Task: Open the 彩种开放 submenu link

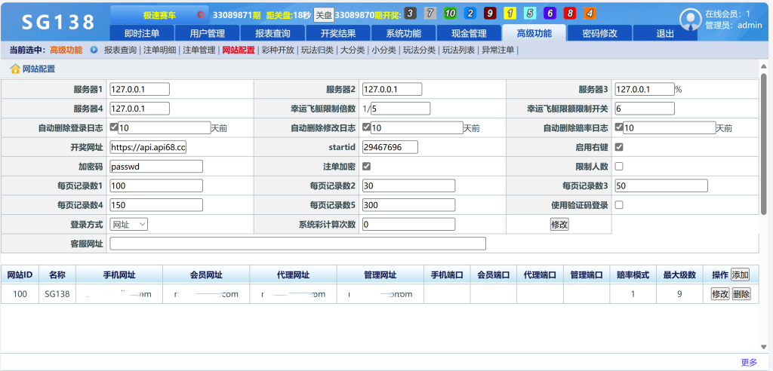Action: point(277,51)
